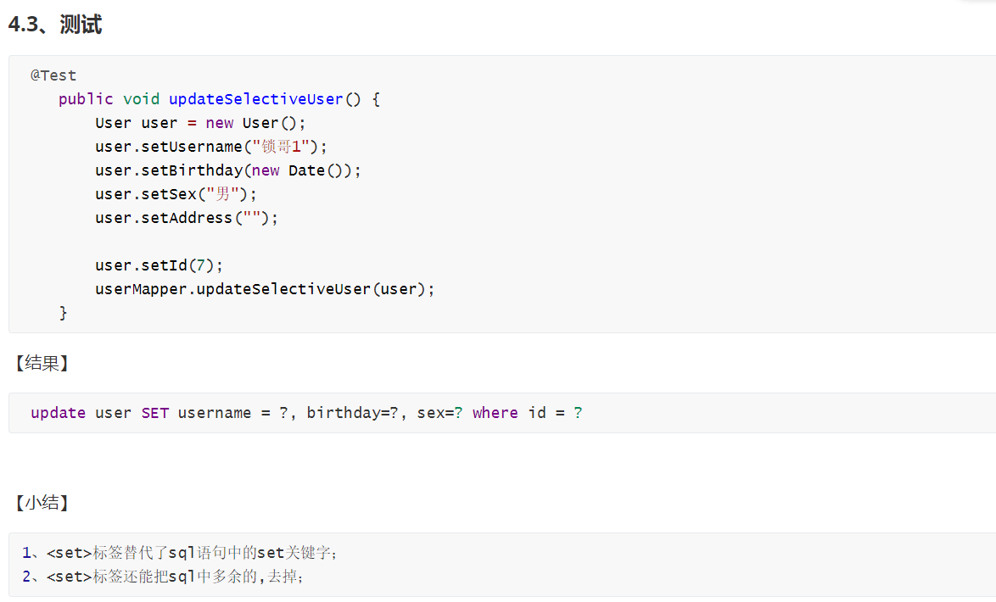This screenshot has width=996, height=602.
Task: Click the User user = new User() line
Action: pyautogui.click(x=200, y=123)
